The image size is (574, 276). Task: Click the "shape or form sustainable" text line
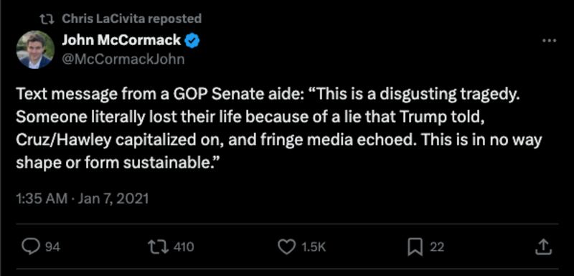(x=117, y=161)
